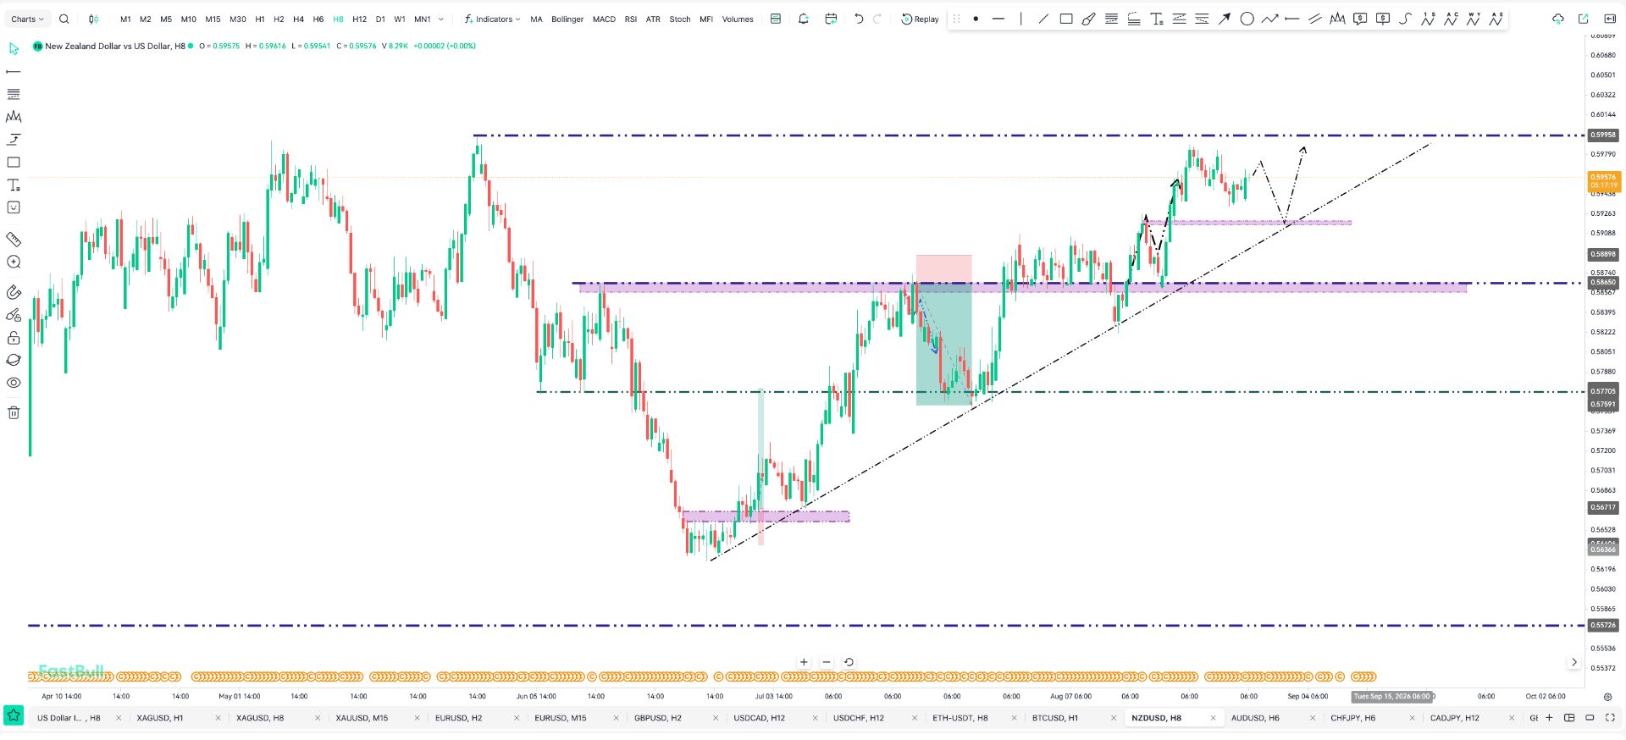Select the Fibonacci retracement tool in the left sidebar
The height and width of the screenshot is (740, 1626).
[14, 94]
